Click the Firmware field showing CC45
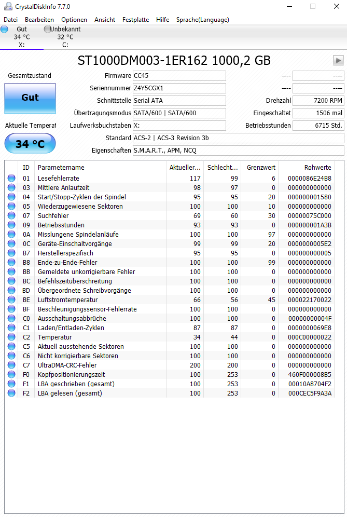 (x=179, y=75)
